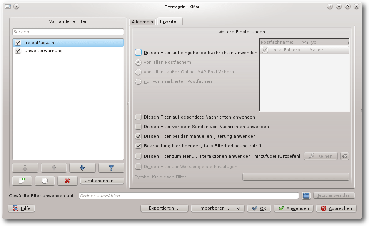
Task: Uncheck the Unwetterwarnung filter checkbox
Action: pyautogui.click(x=18, y=51)
